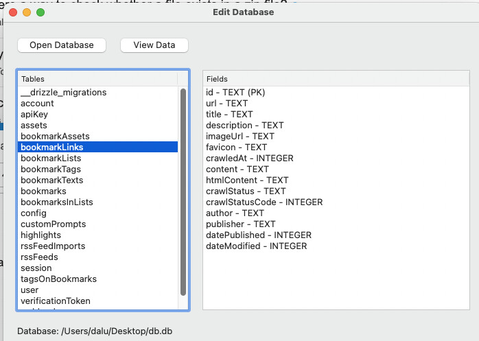Select the apiKey table entry
This screenshot has width=479, height=341.
coord(34,115)
